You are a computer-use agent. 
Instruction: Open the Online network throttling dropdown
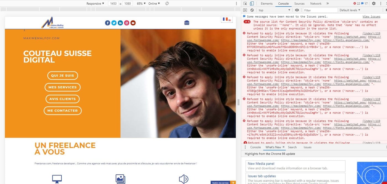coord(154,3)
